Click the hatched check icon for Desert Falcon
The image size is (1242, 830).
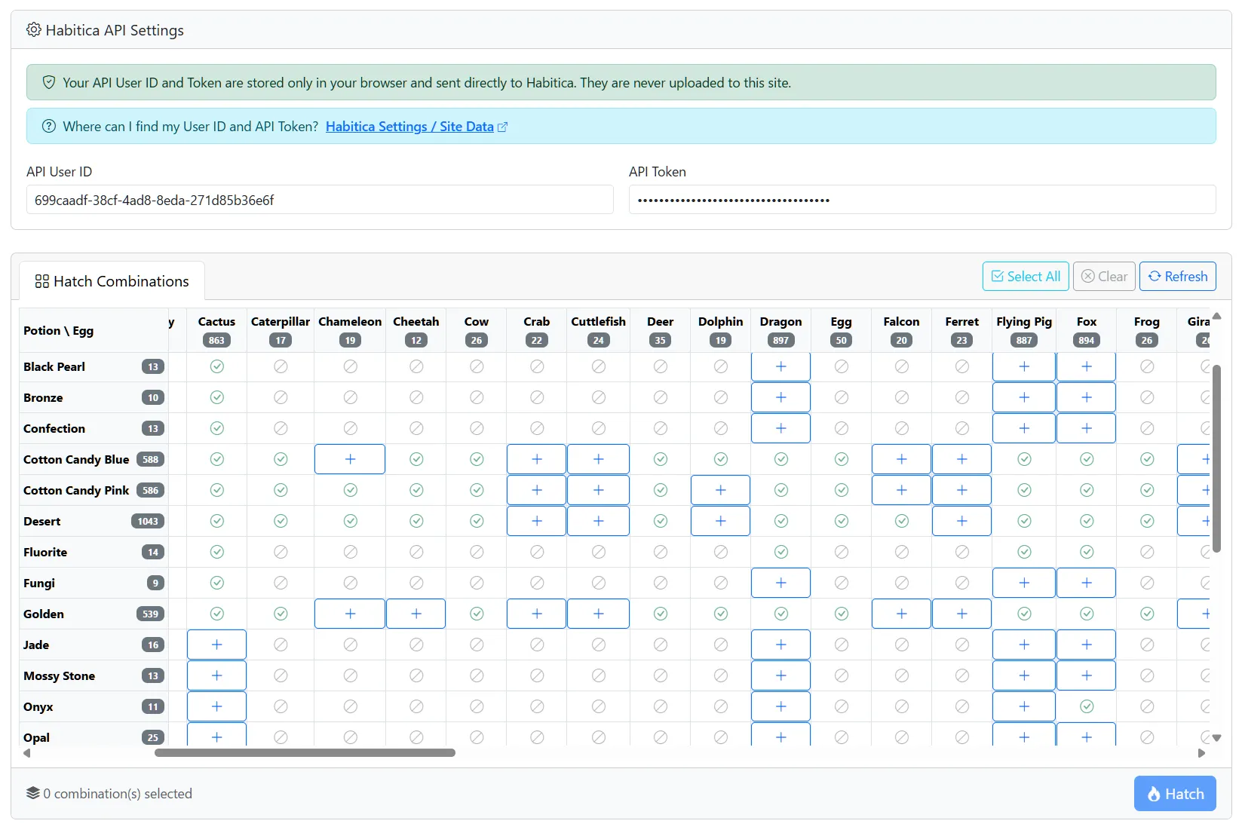tap(902, 521)
